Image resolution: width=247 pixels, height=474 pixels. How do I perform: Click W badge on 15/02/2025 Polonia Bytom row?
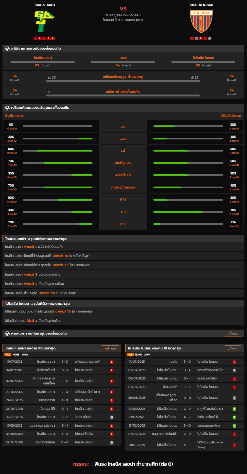click(x=234, y=426)
